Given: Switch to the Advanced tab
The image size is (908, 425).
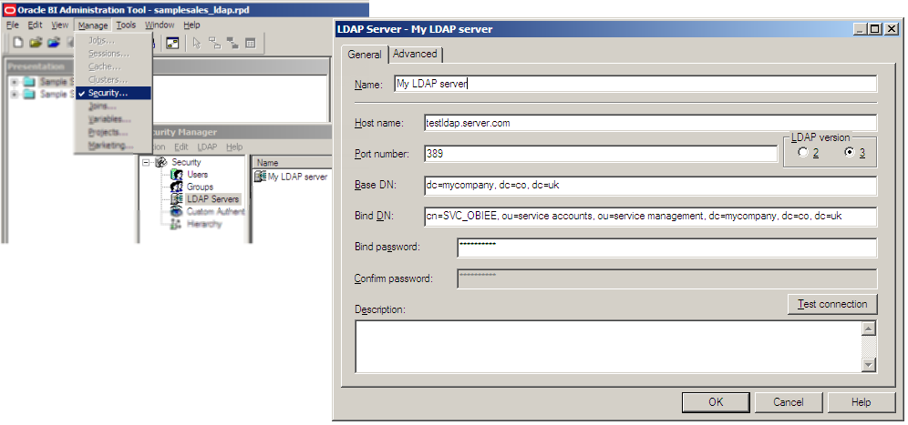Looking at the screenshot, I should [x=415, y=55].
